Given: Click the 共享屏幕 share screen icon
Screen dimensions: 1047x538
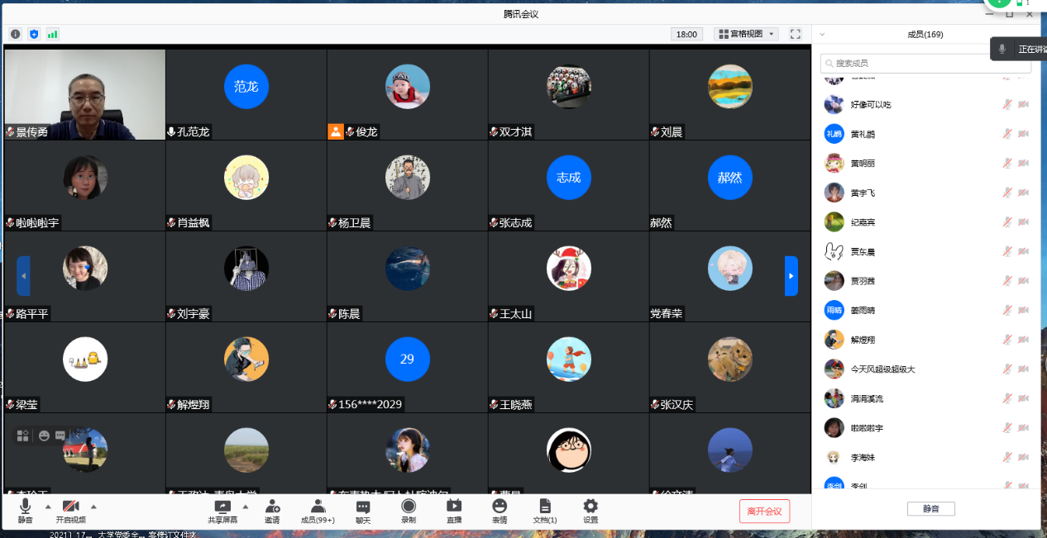Looking at the screenshot, I should [x=222, y=507].
